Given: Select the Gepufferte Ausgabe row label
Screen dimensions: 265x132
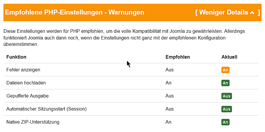Looking at the screenshot, I should 27,96.
